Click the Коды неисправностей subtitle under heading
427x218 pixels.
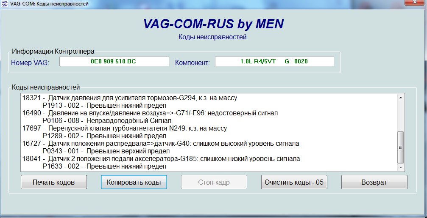coord(212,37)
